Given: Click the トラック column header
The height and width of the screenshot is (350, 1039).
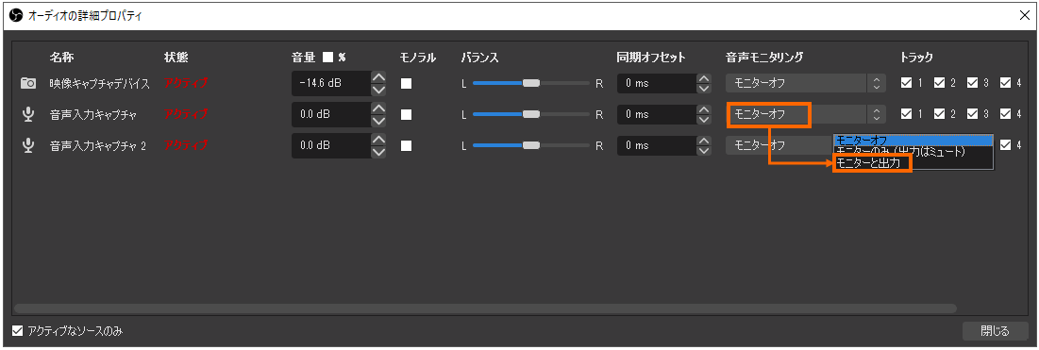Looking at the screenshot, I should point(917,57).
